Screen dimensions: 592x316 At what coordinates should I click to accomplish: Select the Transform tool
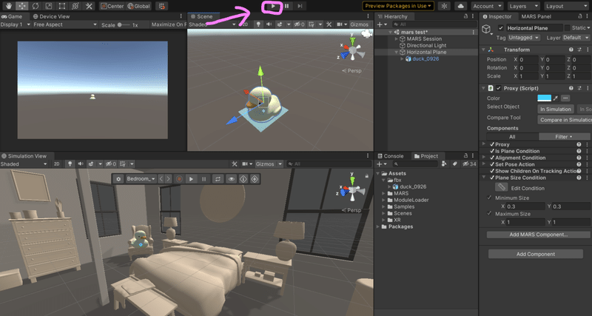(x=75, y=6)
